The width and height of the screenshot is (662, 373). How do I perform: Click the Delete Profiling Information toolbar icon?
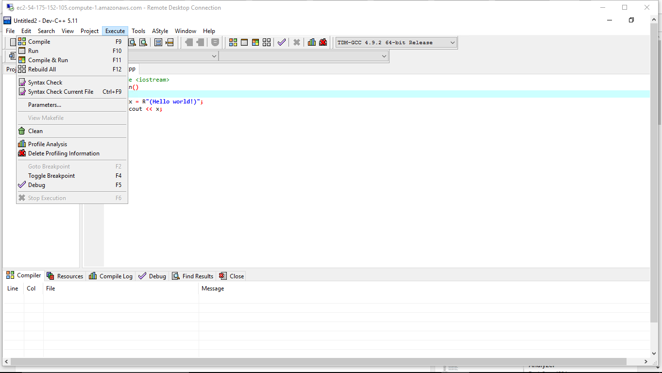pos(323,42)
